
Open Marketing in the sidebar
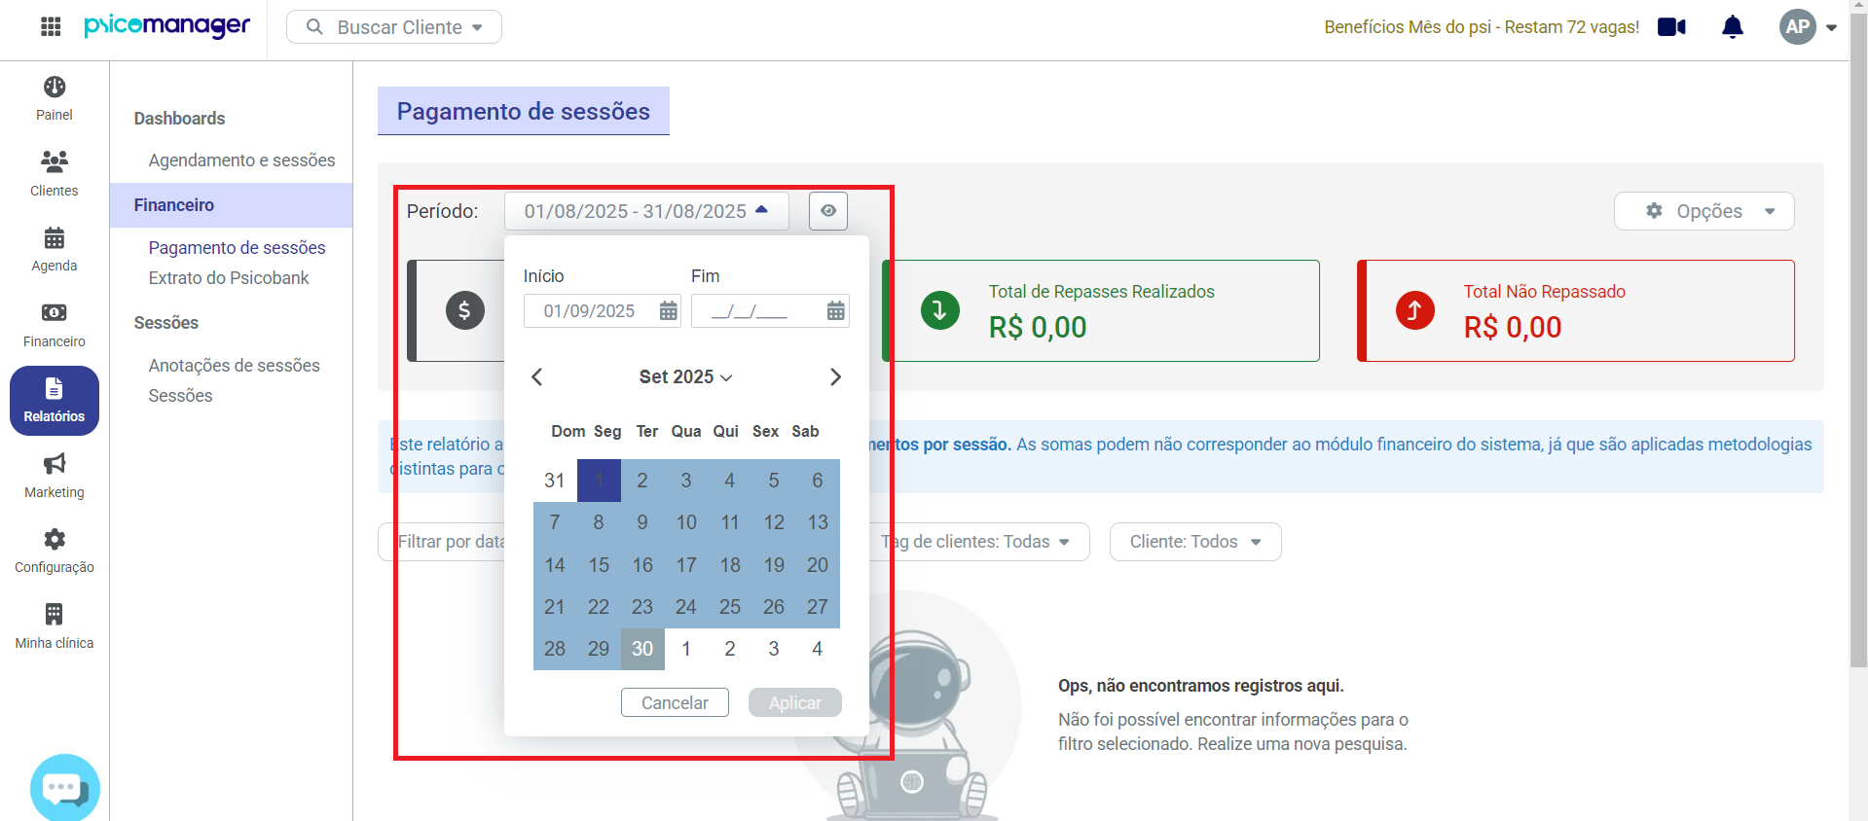click(55, 476)
